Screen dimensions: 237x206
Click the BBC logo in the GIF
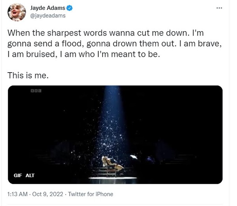(x=36, y=91)
